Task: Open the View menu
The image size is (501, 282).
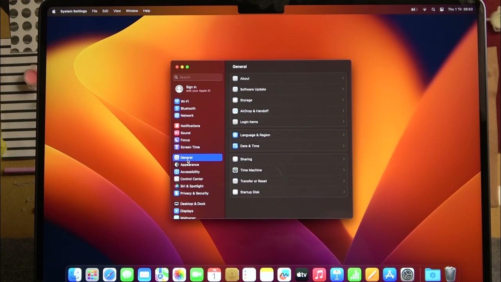Action: coord(117,11)
